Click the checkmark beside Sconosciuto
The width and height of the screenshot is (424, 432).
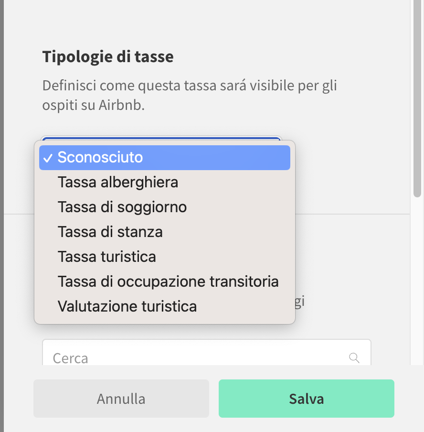coord(48,158)
